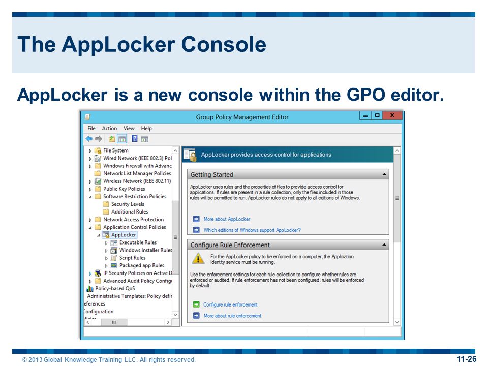Expand the Public Key Policies node
Viewport: 488px width, 366px height.
click(90, 189)
